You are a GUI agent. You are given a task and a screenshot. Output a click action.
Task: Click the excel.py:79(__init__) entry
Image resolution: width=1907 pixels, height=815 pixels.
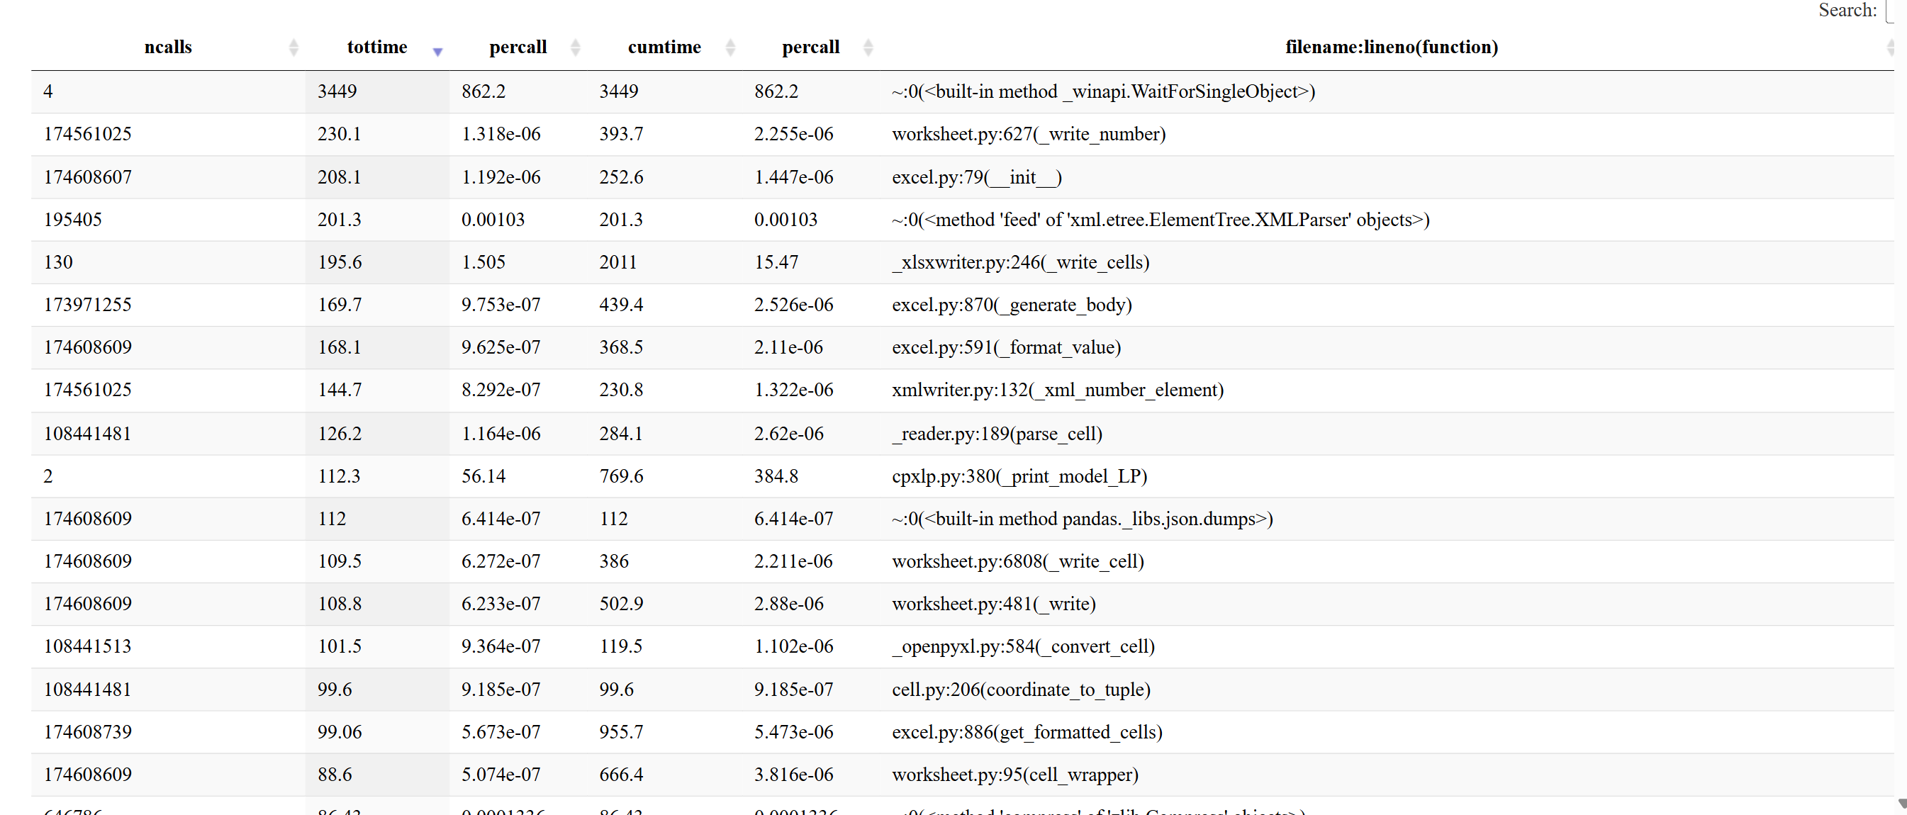(x=976, y=177)
